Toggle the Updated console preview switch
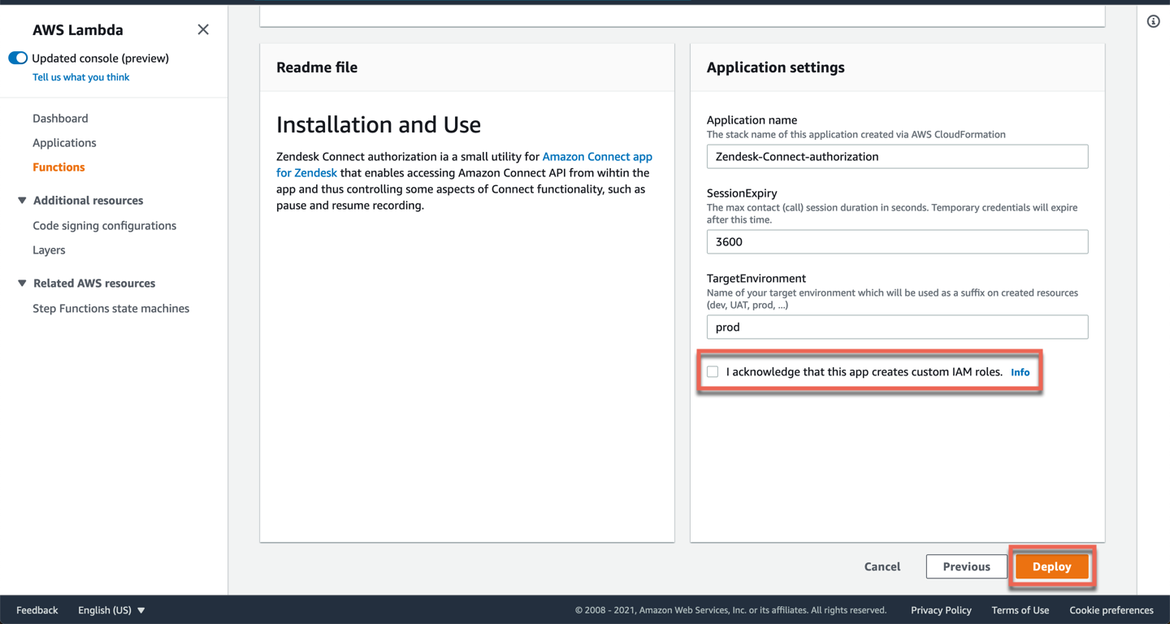This screenshot has height=624, width=1170. 18,58
